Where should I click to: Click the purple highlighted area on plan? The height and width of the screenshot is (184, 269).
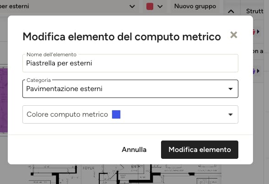[x=4, y=100]
